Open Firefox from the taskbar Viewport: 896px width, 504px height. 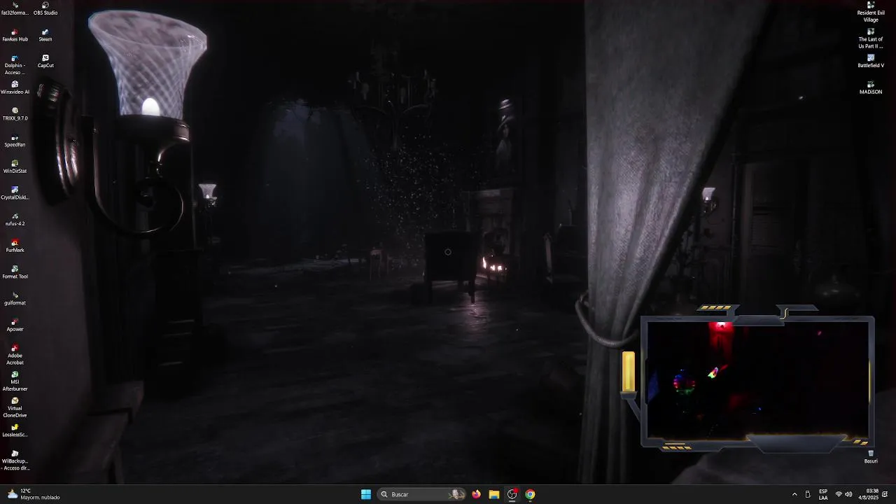pyautogui.click(x=476, y=494)
